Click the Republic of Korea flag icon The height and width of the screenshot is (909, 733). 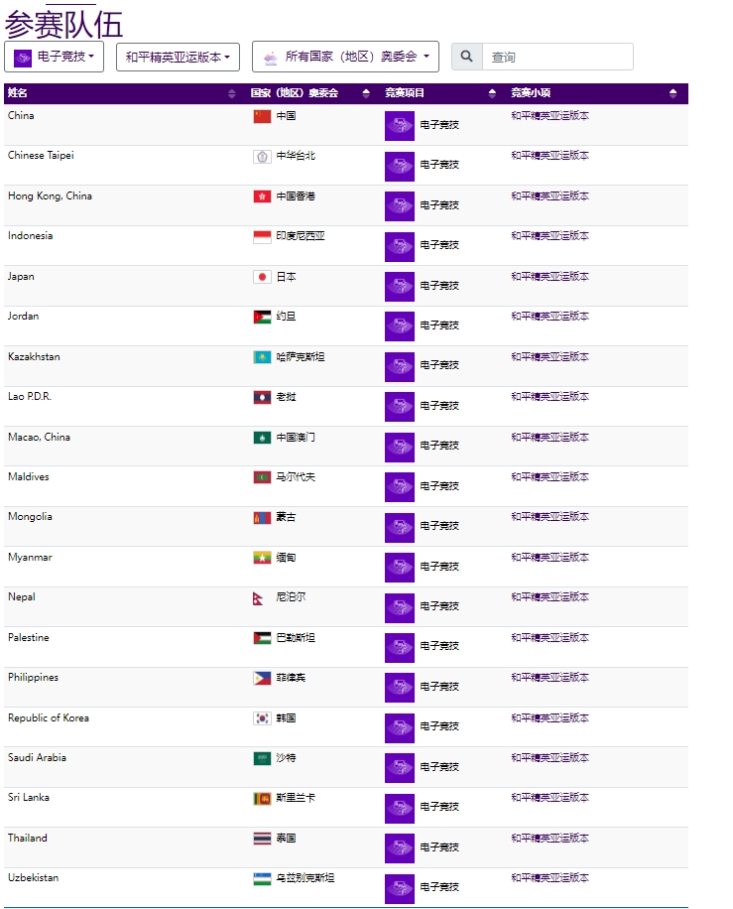point(262,718)
